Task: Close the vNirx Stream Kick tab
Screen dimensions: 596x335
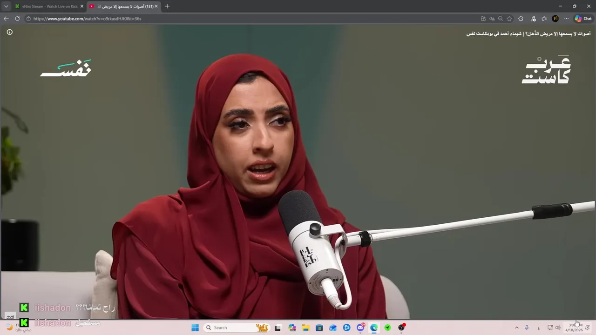Action: (x=82, y=7)
